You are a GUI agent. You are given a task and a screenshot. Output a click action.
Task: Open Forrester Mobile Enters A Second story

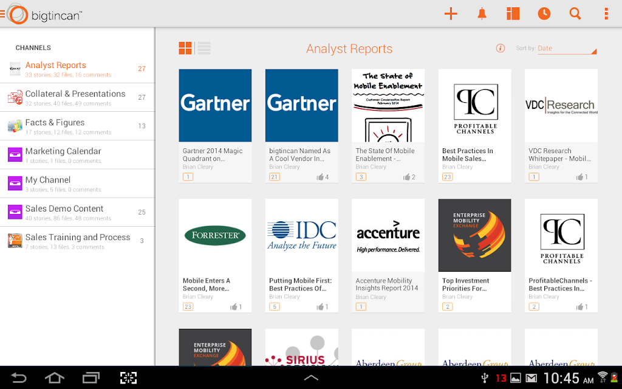click(x=215, y=256)
